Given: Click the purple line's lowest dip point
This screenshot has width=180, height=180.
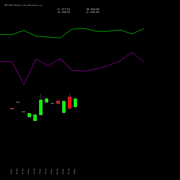Looking at the screenshot, I should (24, 84).
